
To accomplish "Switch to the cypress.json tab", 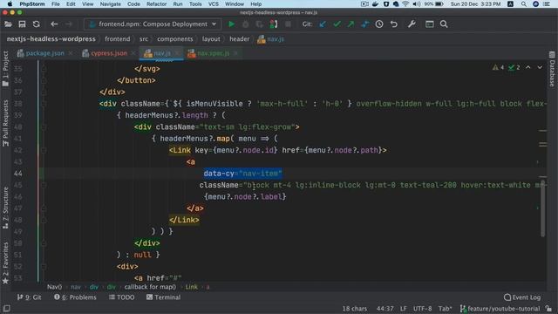I will [108, 53].
